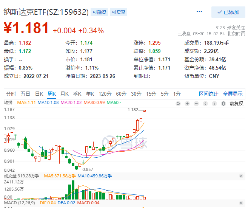Zoom out the chart with minus icon
This screenshot has height=208, width=248.
click(x=196, y=104)
